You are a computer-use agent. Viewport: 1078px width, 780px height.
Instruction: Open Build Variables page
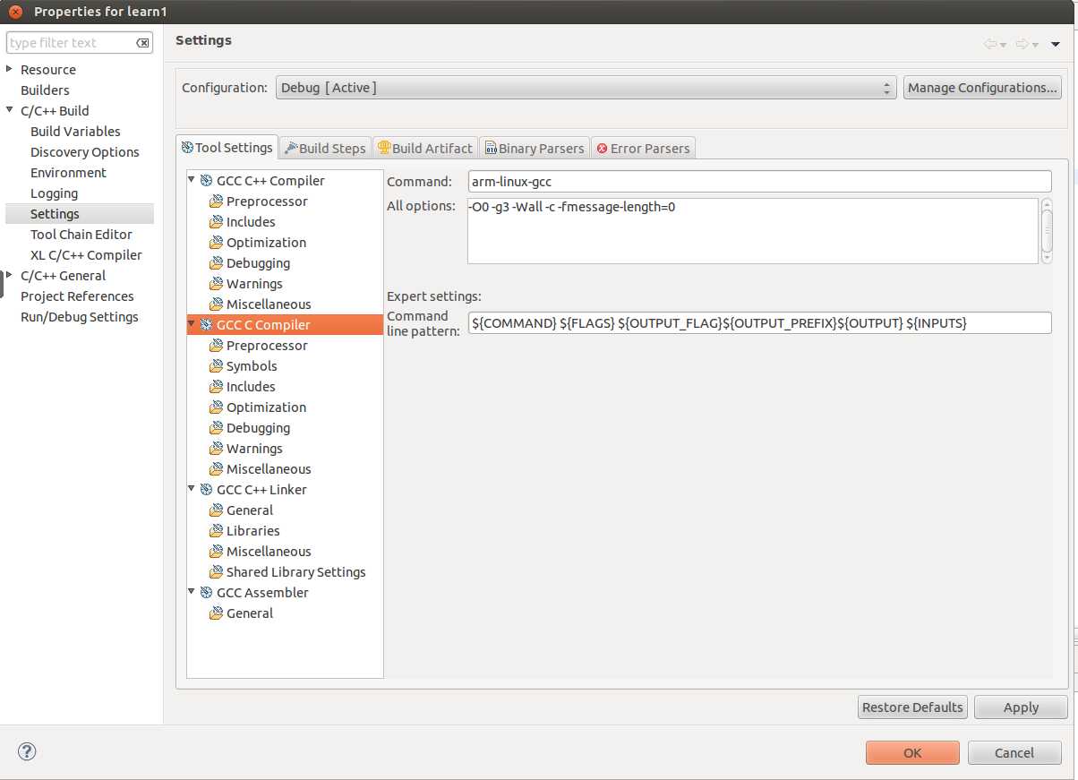point(75,132)
